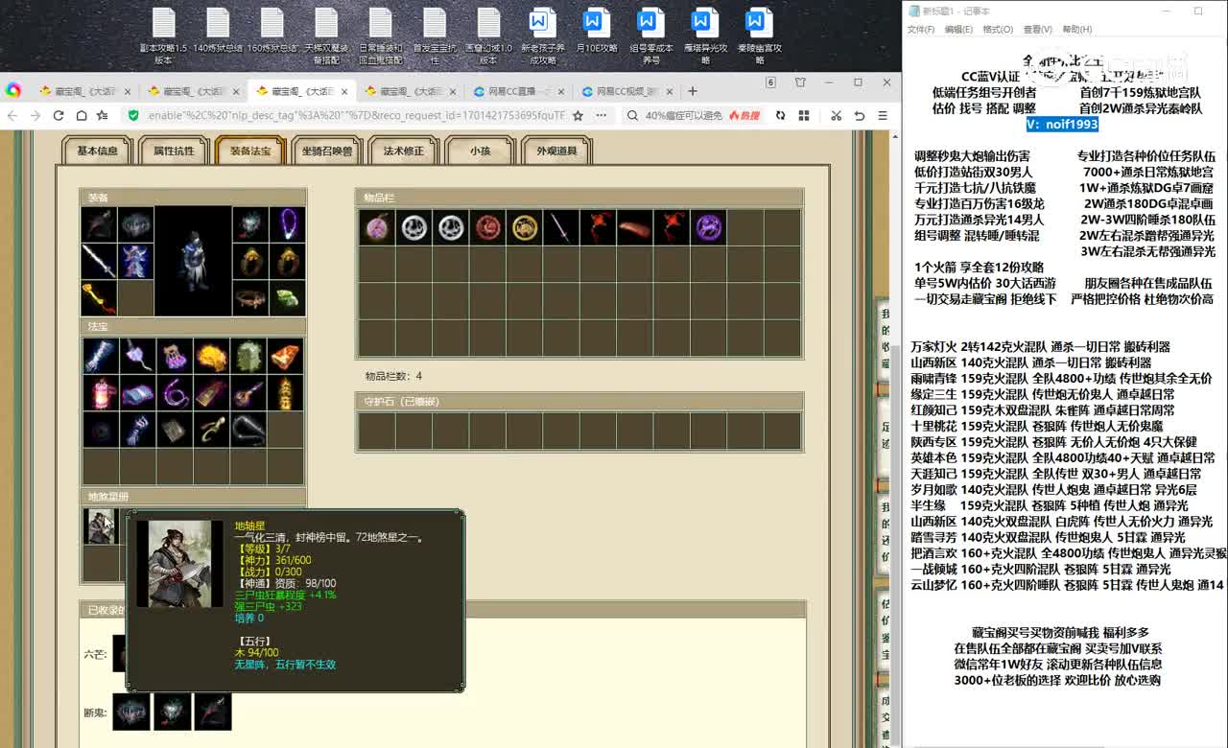
Task: Open Notepad 文件(F) menu
Action: [921, 30]
